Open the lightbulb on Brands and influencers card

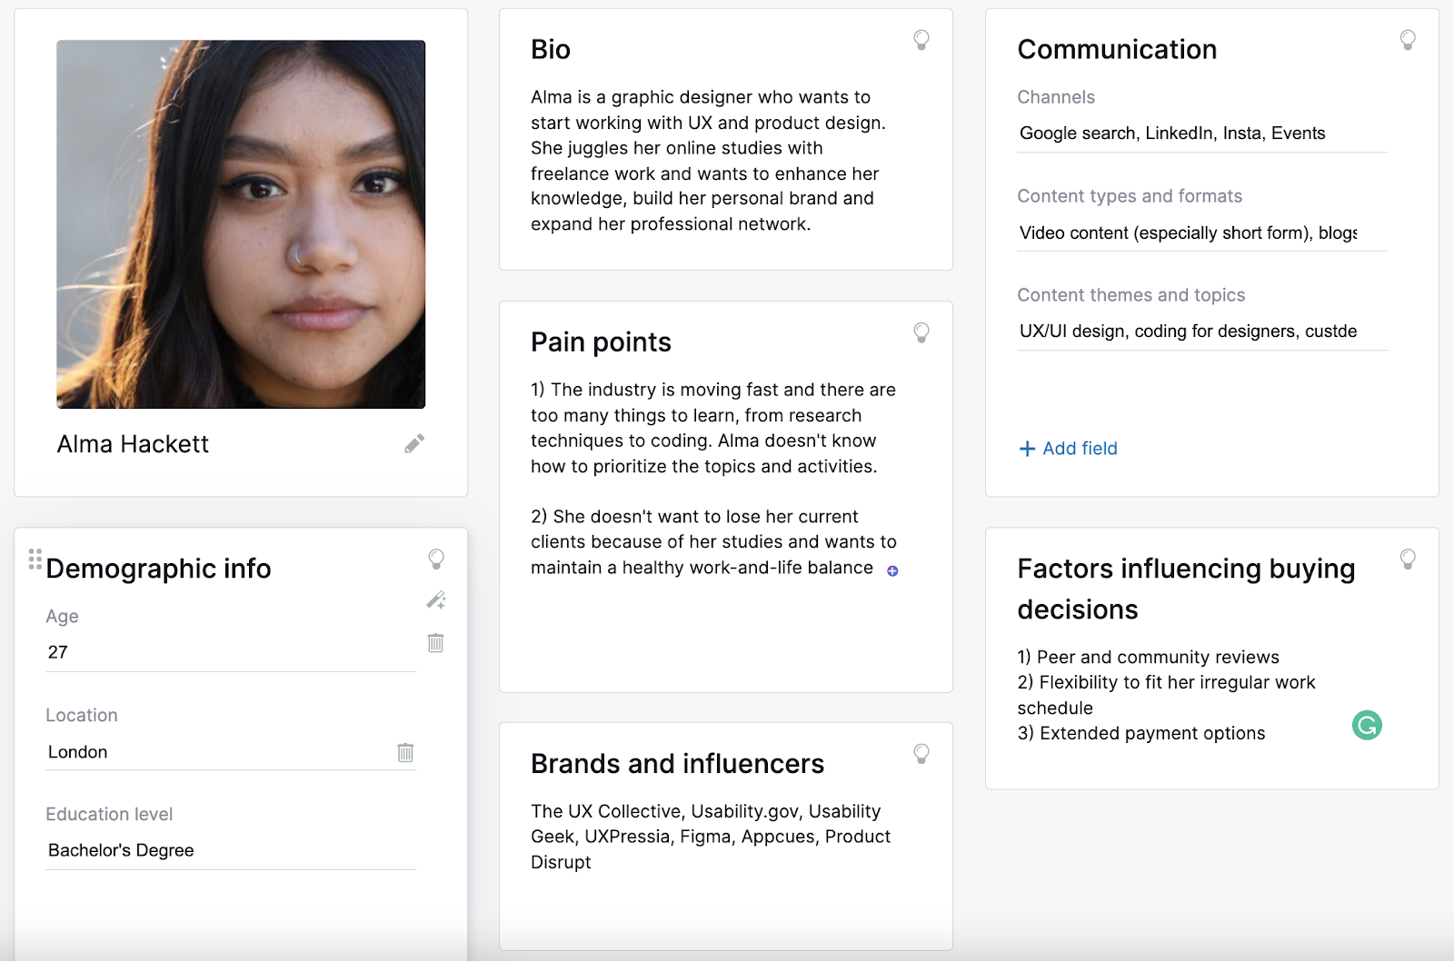pyautogui.click(x=921, y=754)
